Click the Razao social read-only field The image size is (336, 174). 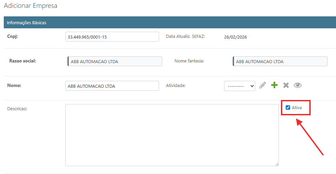(x=115, y=61)
